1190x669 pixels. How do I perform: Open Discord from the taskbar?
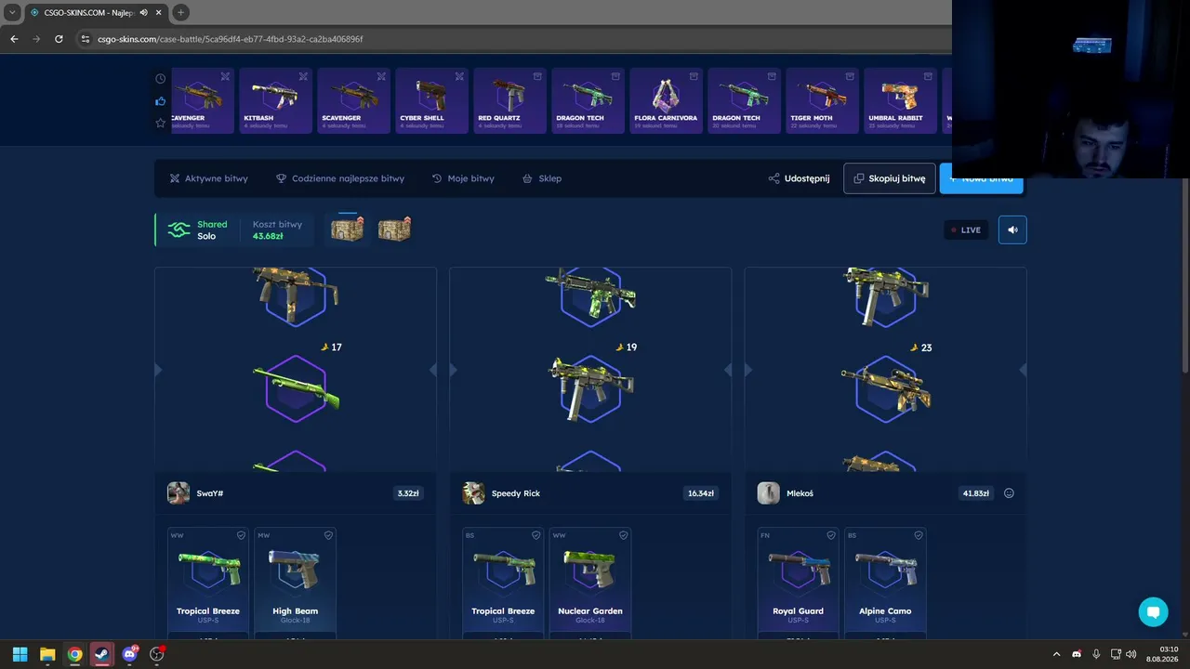tap(129, 654)
